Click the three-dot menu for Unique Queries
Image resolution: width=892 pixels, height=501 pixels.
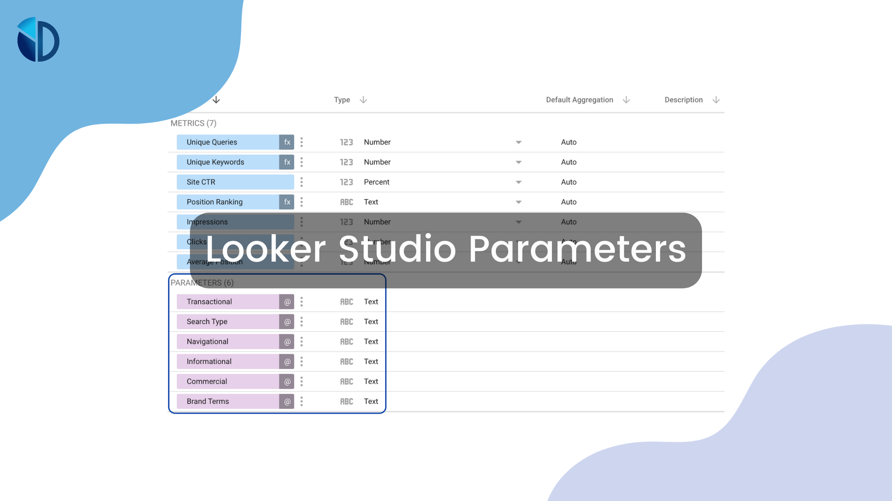(301, 142)
